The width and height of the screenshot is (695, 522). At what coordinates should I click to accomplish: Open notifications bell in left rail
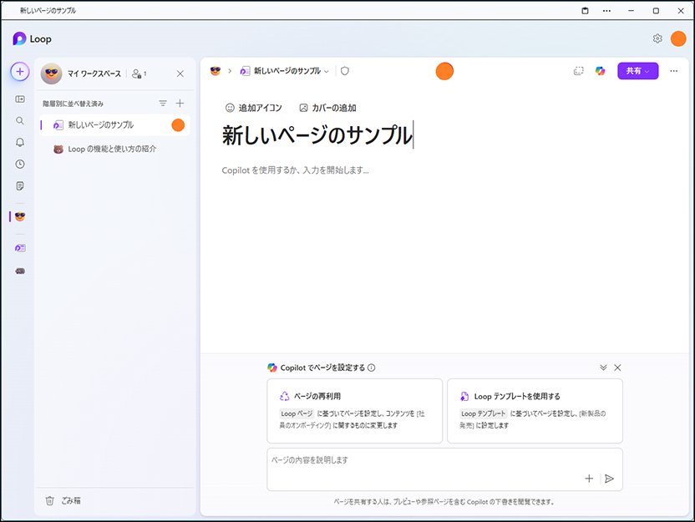20,142
